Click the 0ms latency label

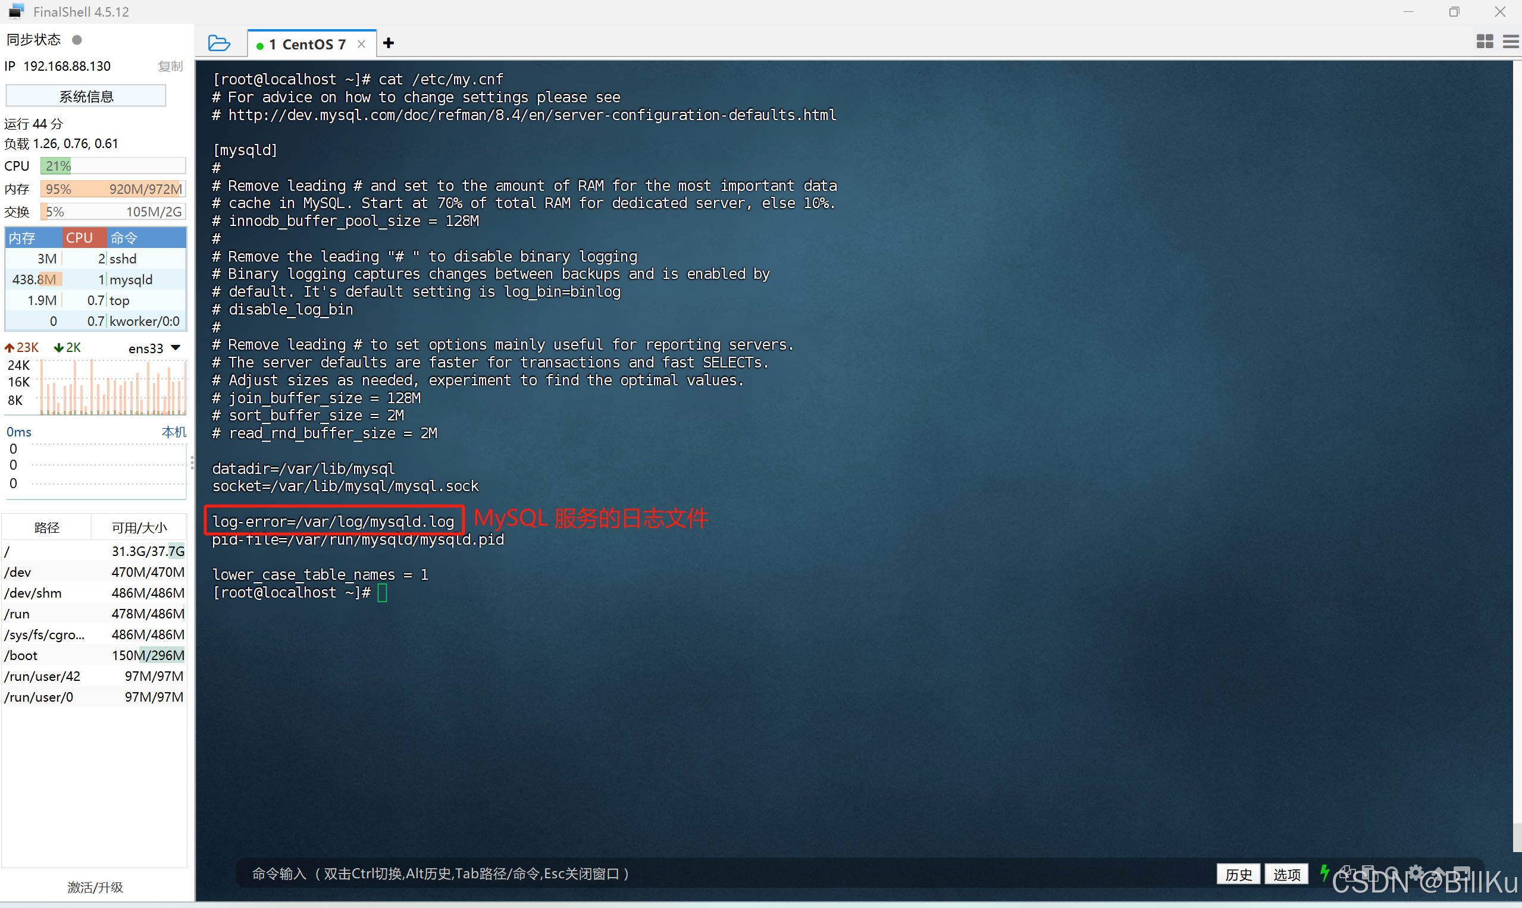coord(19,432)
